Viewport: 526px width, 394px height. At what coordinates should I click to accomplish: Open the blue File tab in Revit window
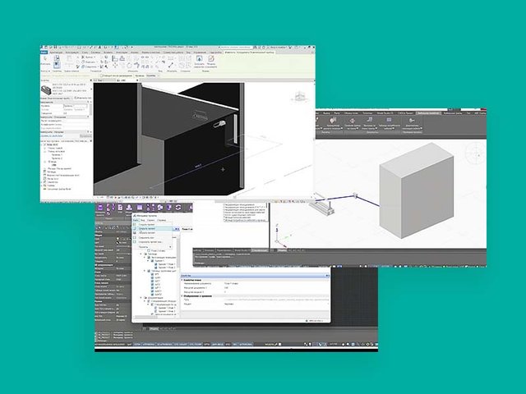coord(44,52)
